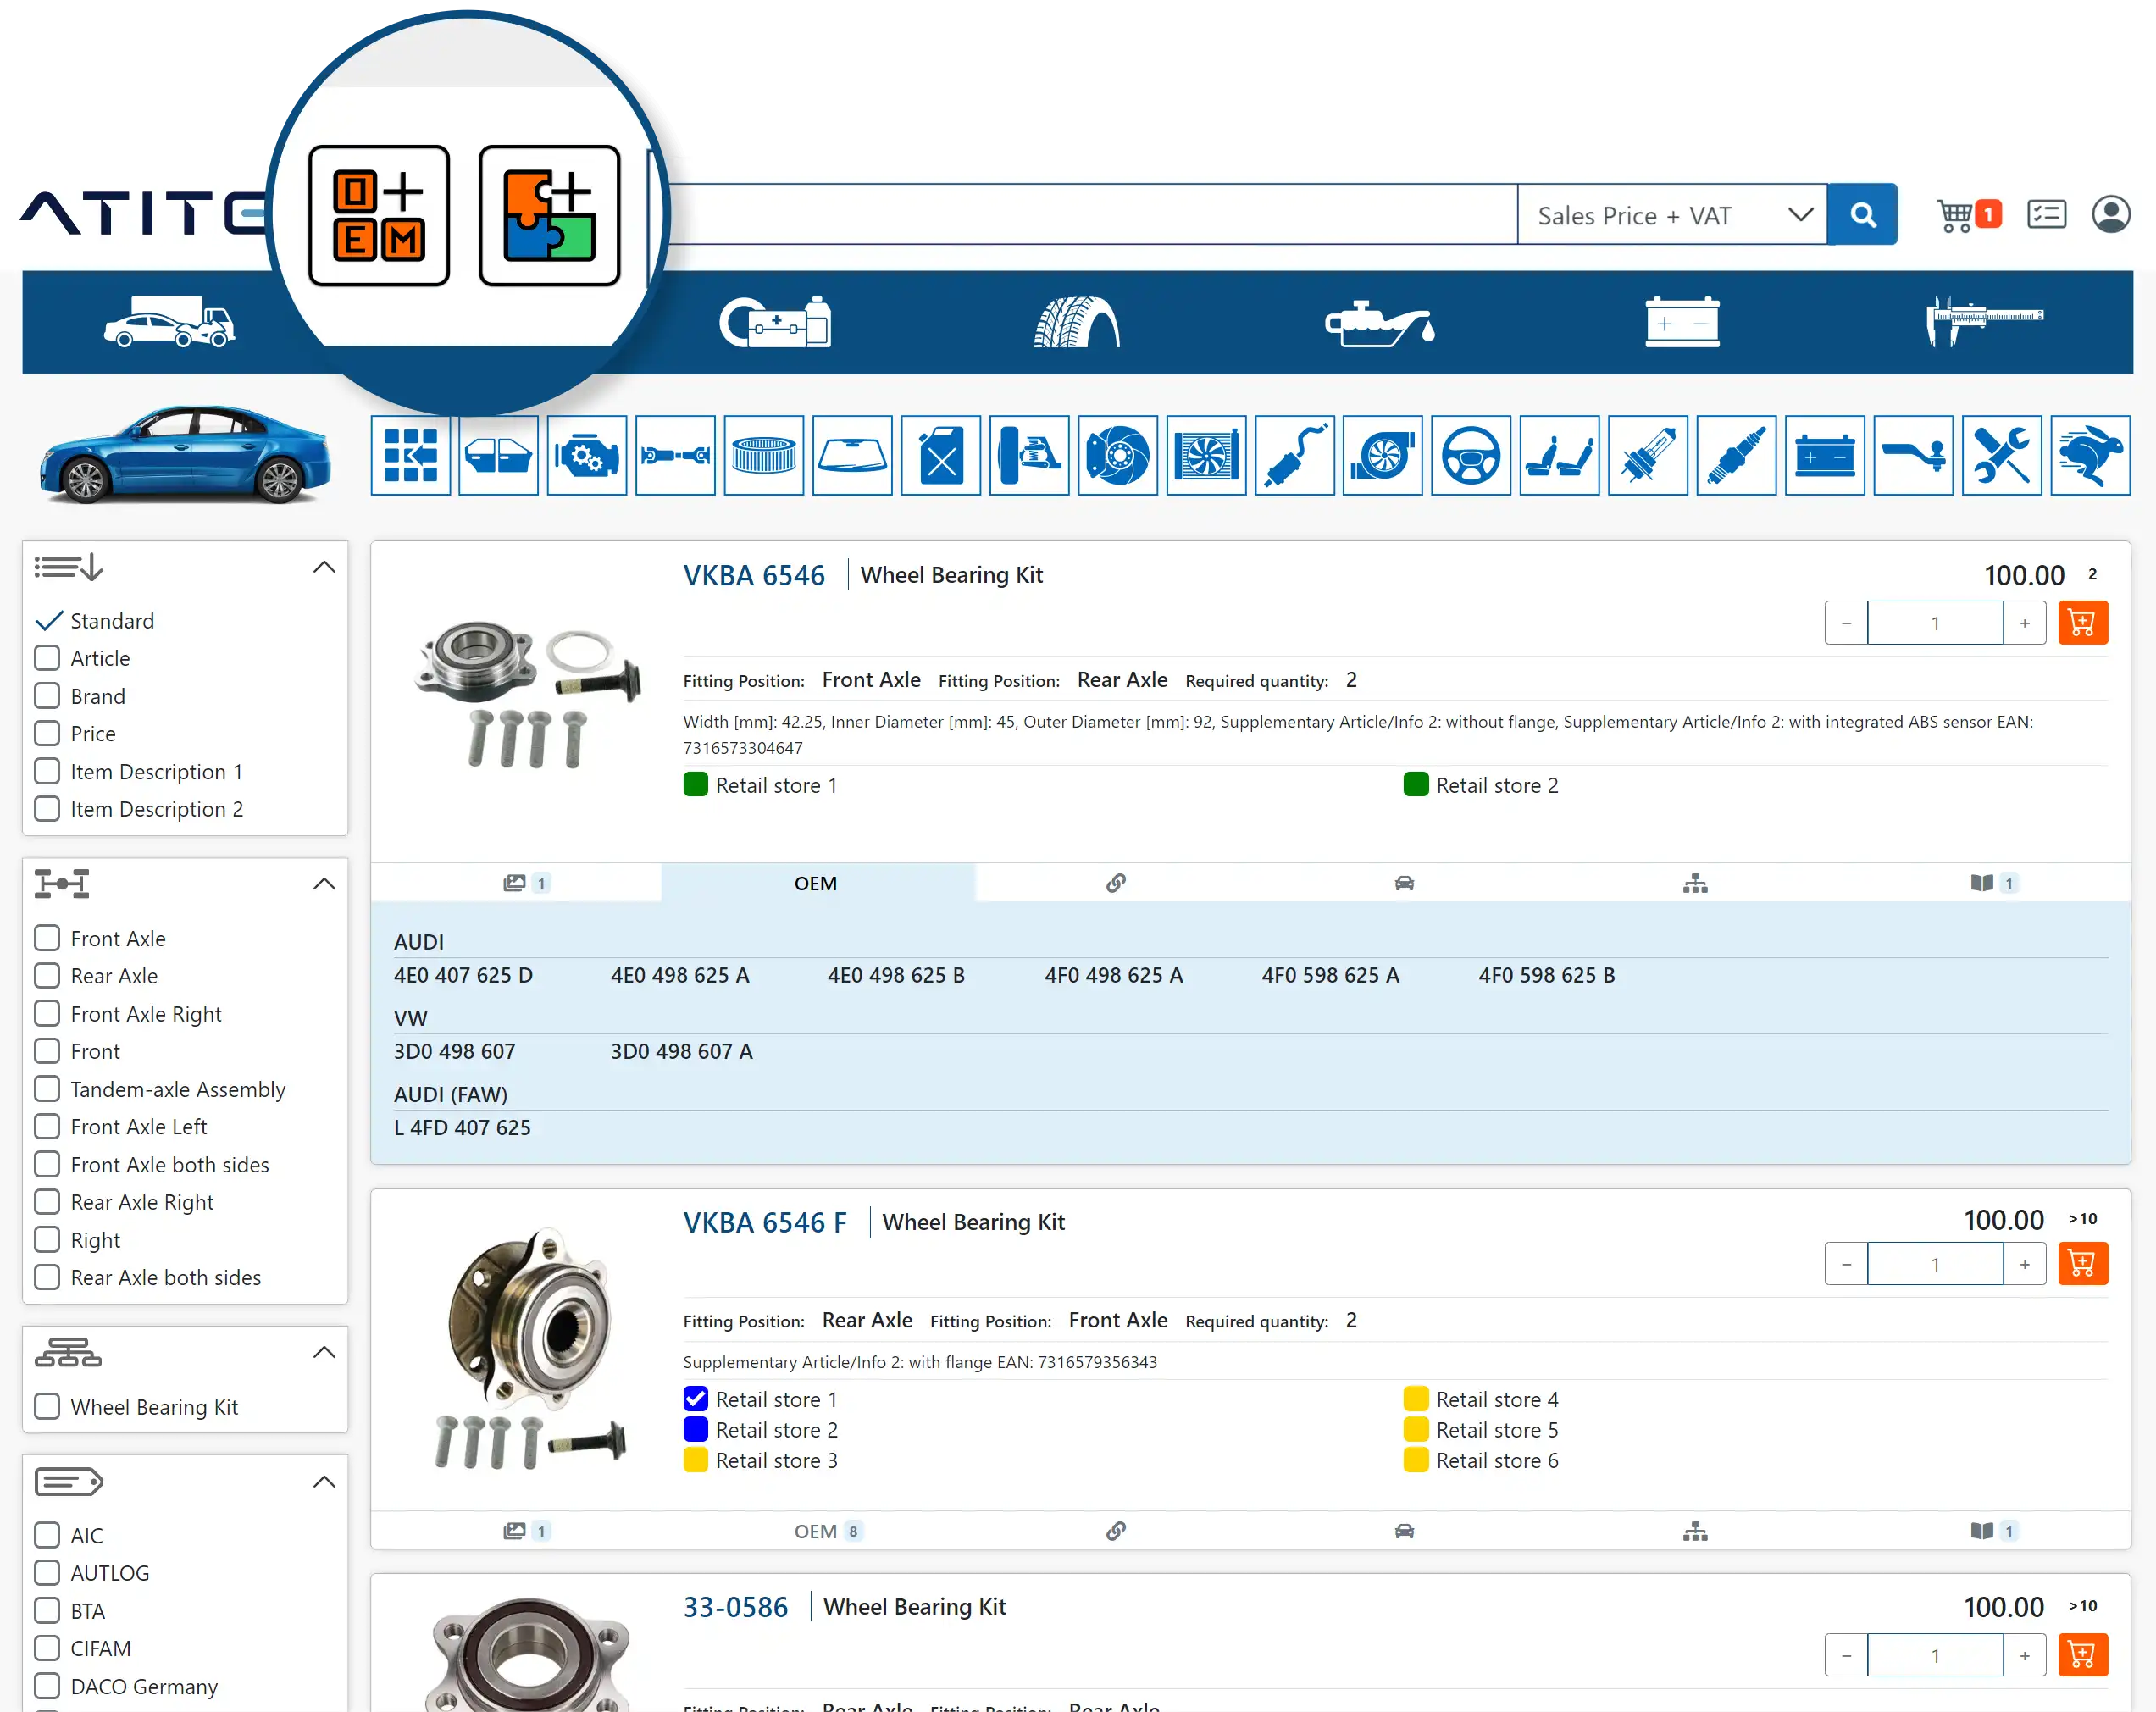Collapse the sort order panel
Viewport: 2156px width, 1712px height.
(x=324, y=567)
